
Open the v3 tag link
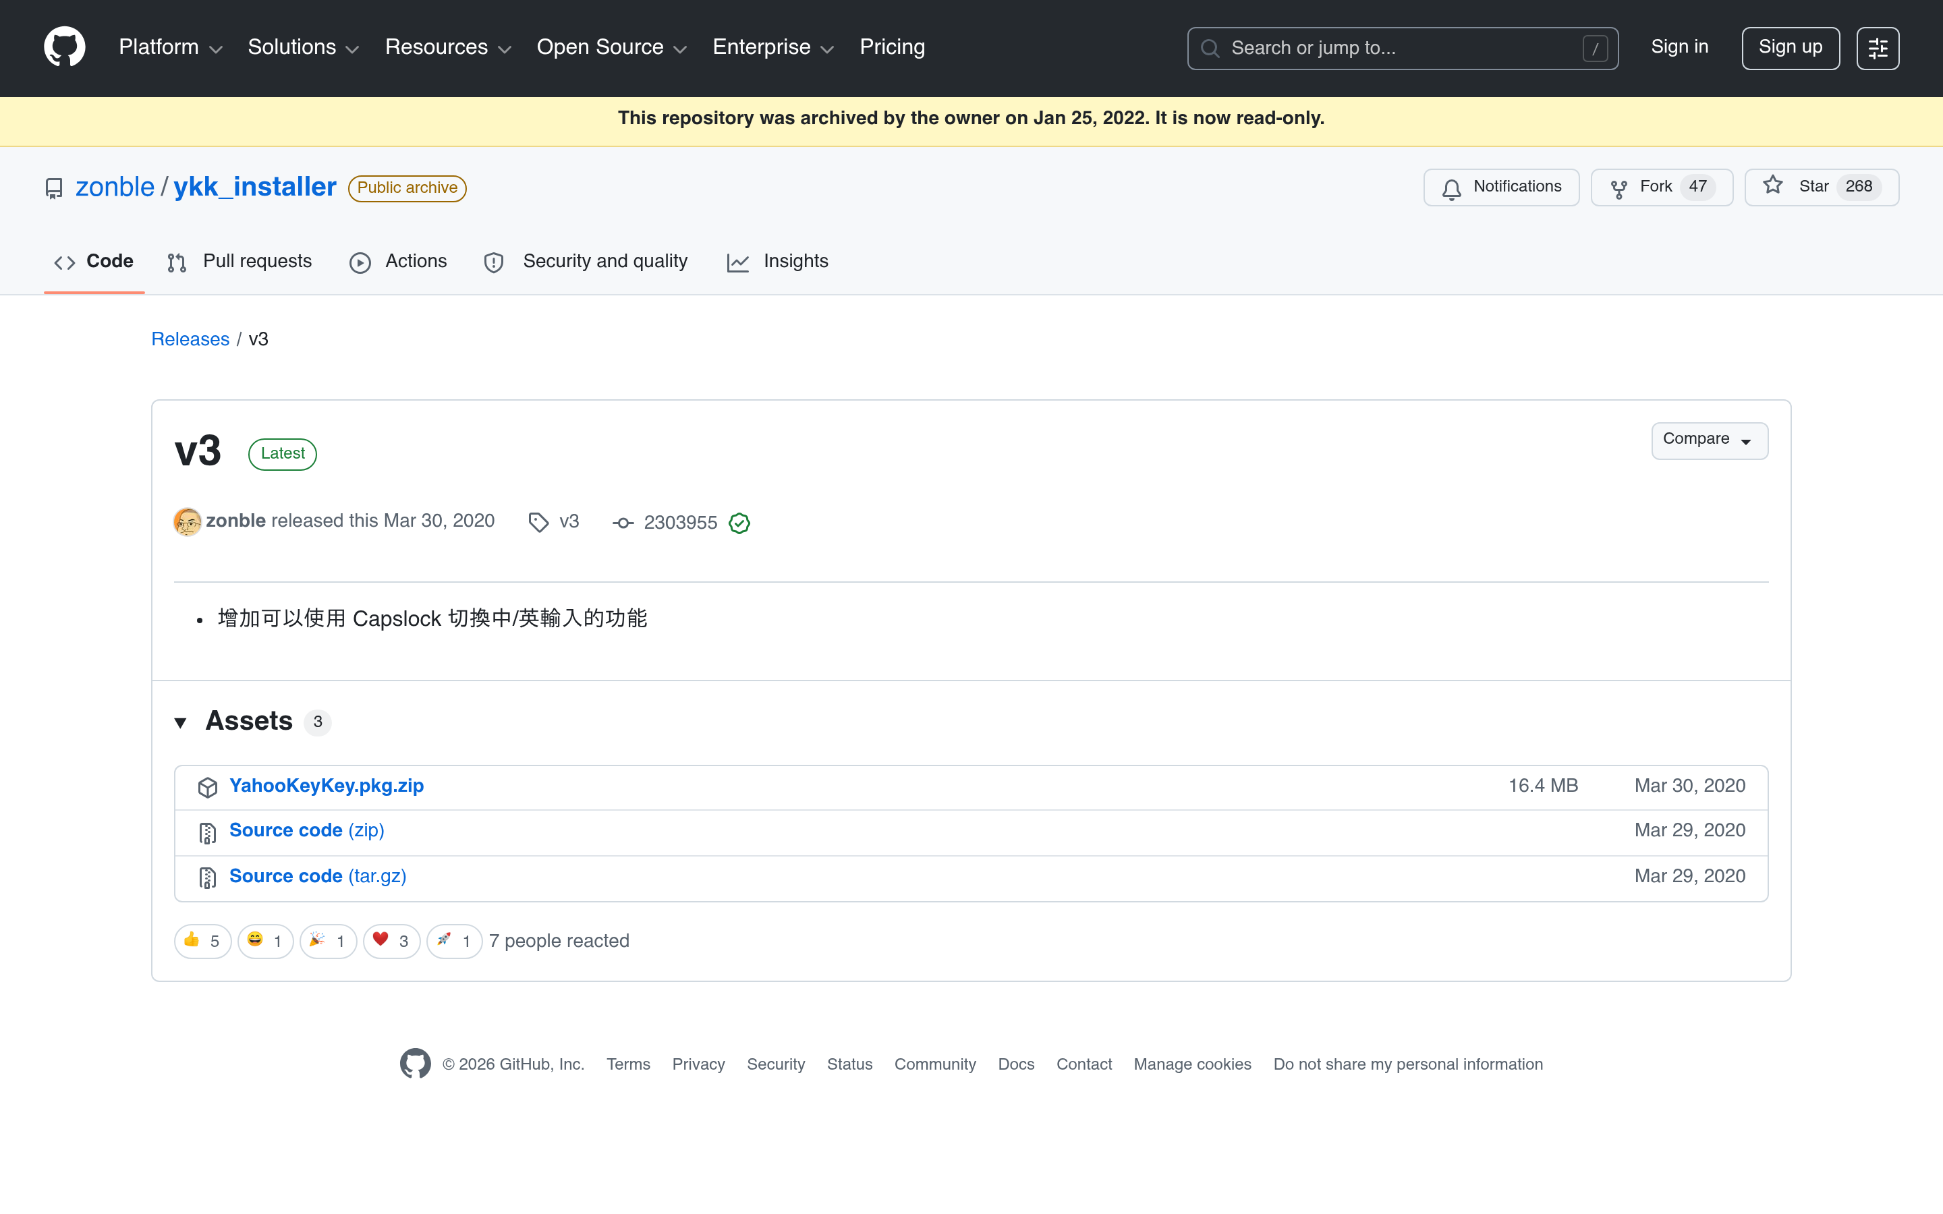click(569, 522)
